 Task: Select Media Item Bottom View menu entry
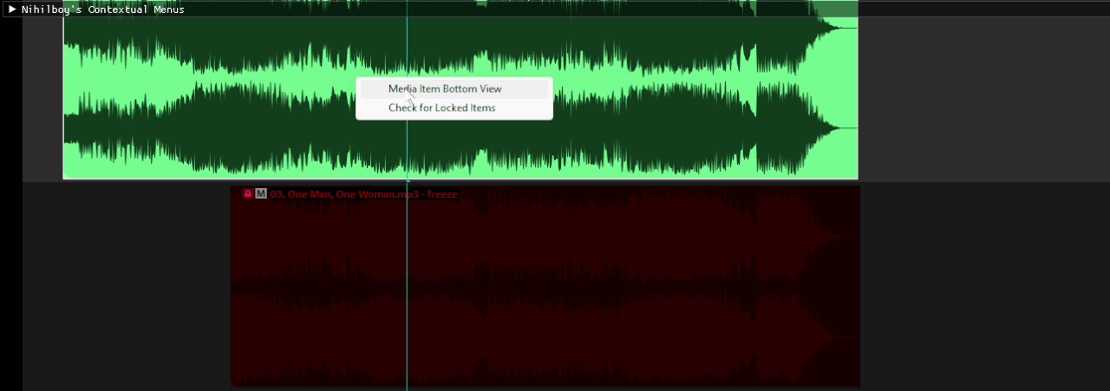(x=454, y=88)
